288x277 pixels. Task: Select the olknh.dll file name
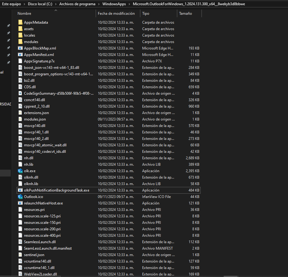31,177
